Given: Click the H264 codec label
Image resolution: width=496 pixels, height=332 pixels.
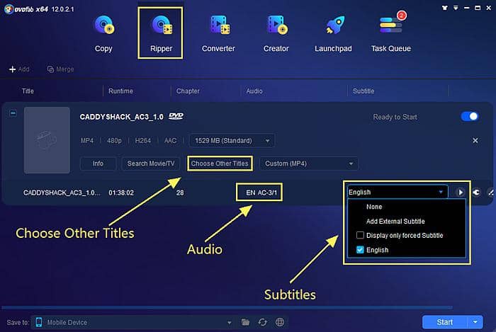Looking at the screenshot, I should click(x=143, y=141).
